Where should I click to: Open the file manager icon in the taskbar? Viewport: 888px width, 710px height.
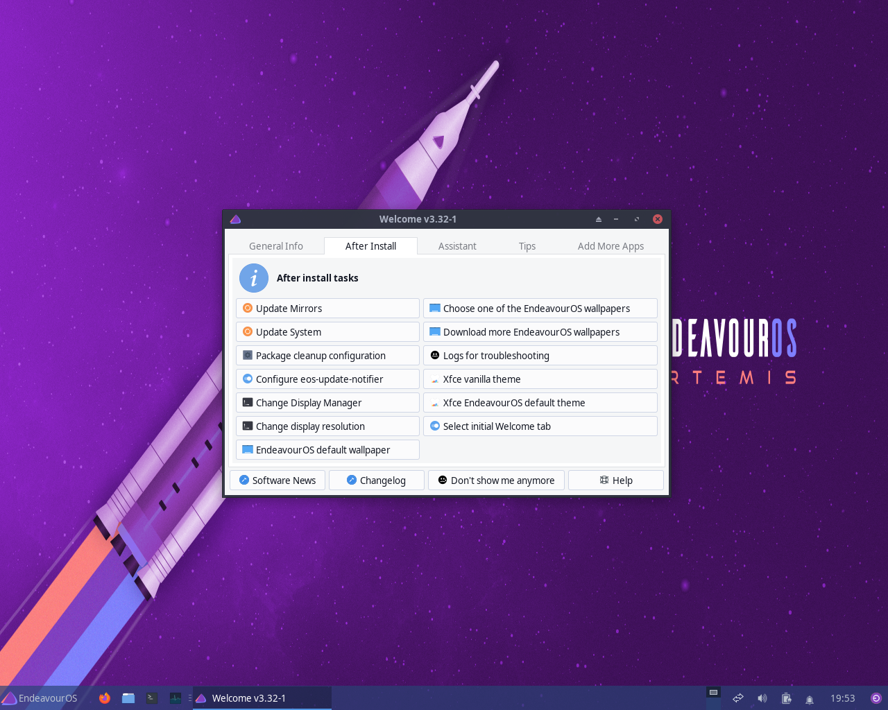[128, 698]
